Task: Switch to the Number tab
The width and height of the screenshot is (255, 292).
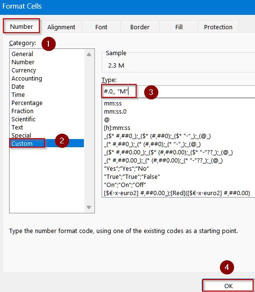Action: point(22,26)
